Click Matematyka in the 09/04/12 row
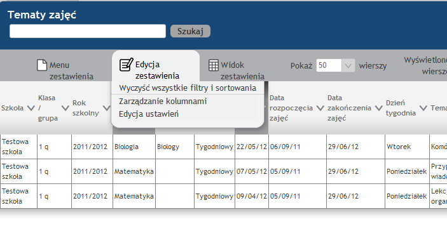 134,196
